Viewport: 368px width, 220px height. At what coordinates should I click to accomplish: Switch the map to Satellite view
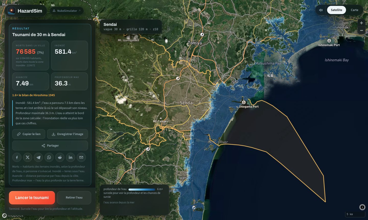pyautogui.click(x=336, y=10)
